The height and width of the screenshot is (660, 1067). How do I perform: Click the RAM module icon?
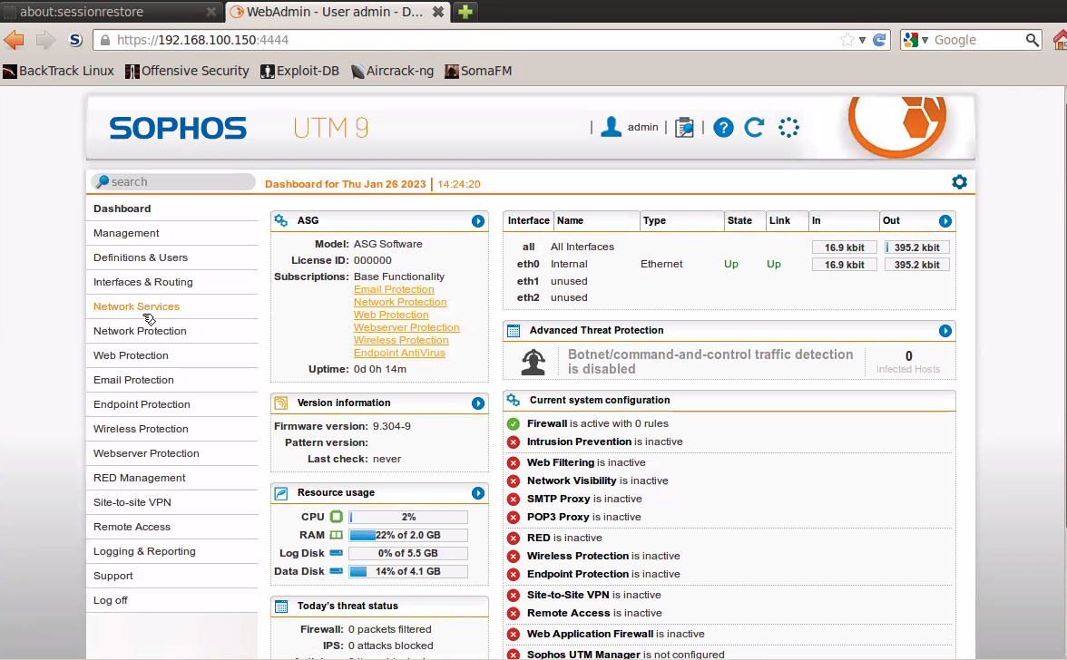point(336,535)
